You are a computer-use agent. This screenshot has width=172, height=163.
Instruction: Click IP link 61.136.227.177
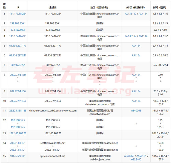[x=18, y=46]
